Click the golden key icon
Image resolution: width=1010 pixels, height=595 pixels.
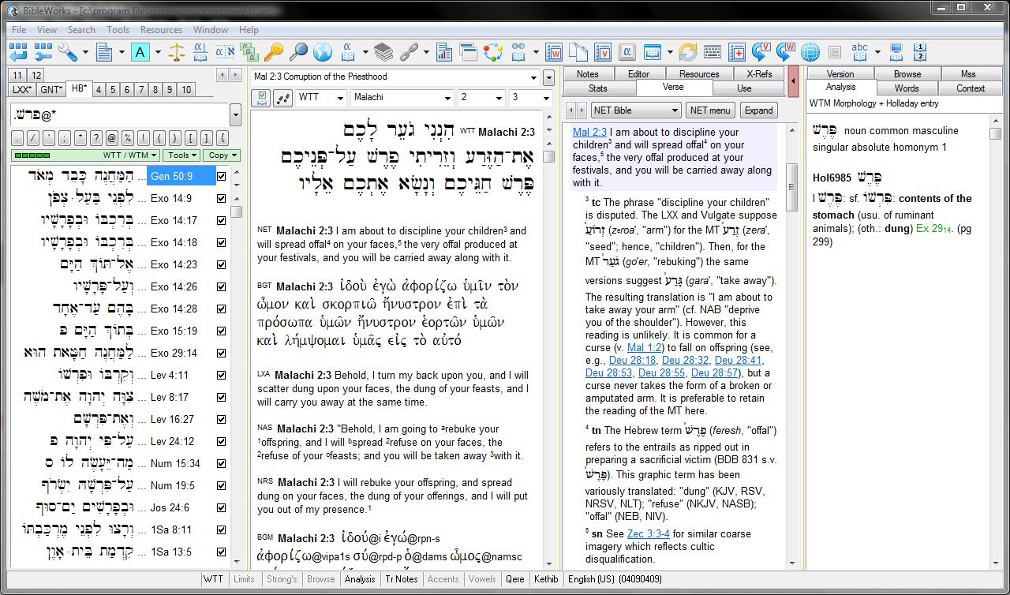coord(273,53)
